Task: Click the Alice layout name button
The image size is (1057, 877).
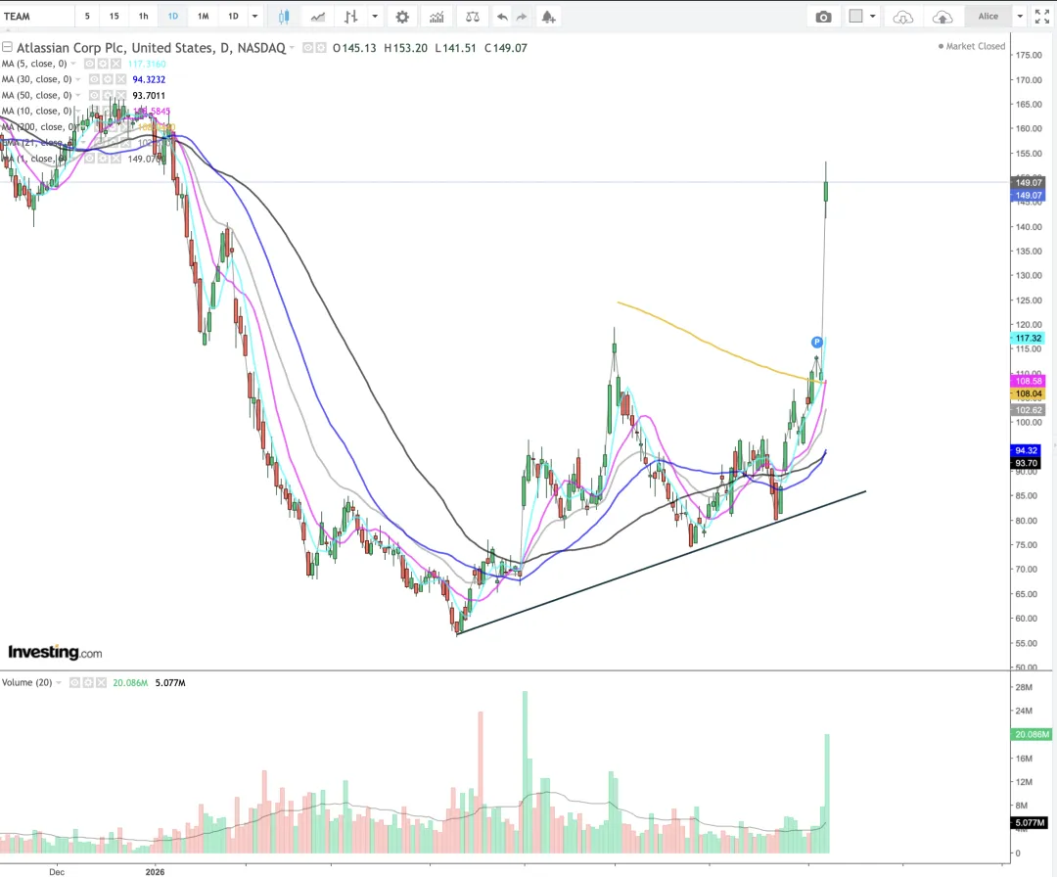Action: click(x=988, y=17)
